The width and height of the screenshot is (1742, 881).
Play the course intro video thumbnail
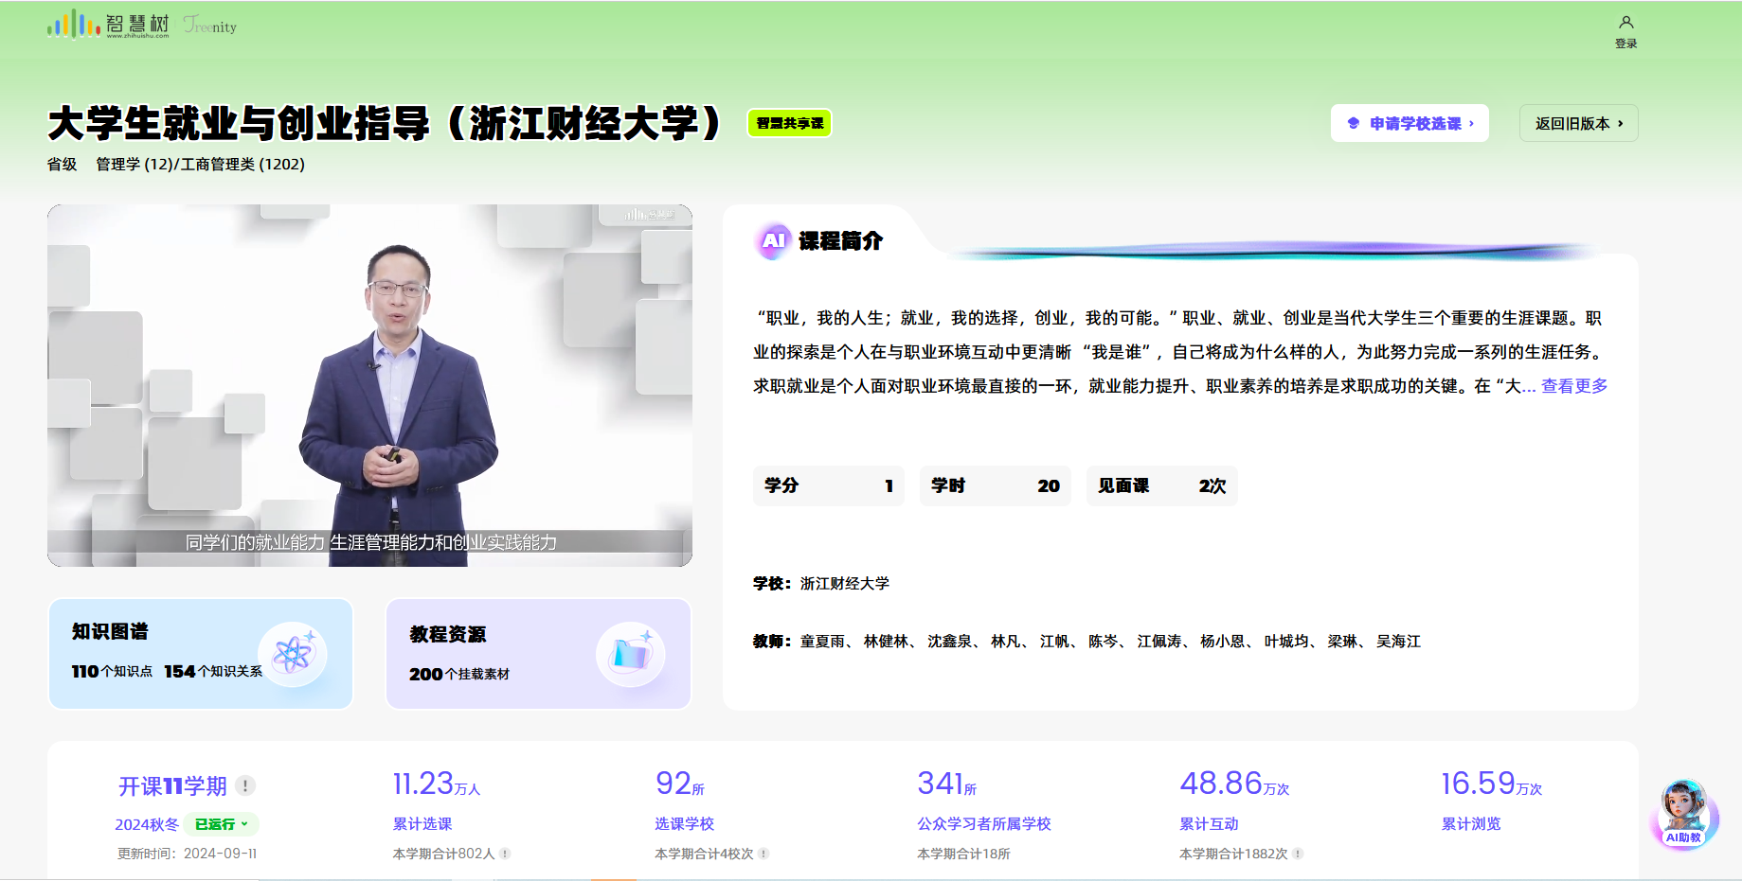point(369,385)
